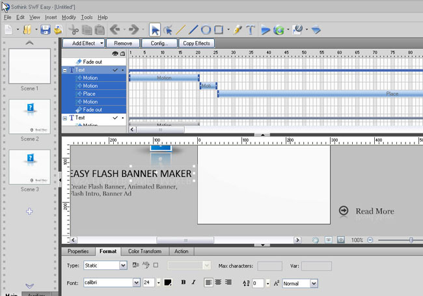
Task: Select the Text tool in toolbar
Action: tap(251, 30)
